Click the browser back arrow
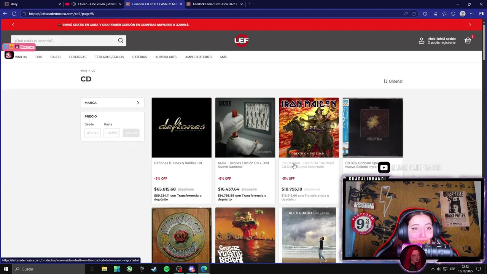The image size is (487, 274). point(5,14)
